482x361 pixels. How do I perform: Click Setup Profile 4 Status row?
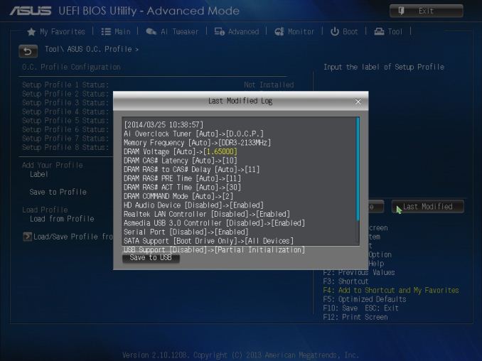pos(65,112)
